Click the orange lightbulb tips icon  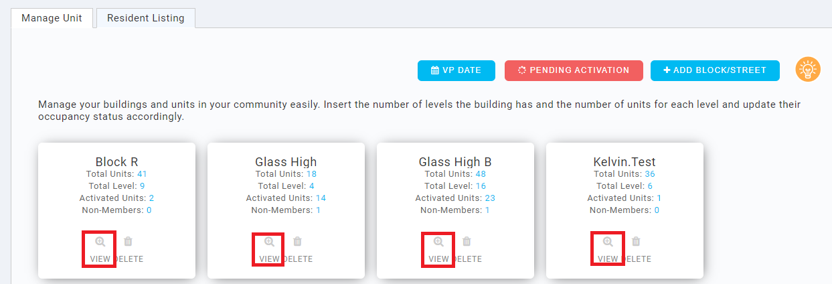tap(808, 70)
